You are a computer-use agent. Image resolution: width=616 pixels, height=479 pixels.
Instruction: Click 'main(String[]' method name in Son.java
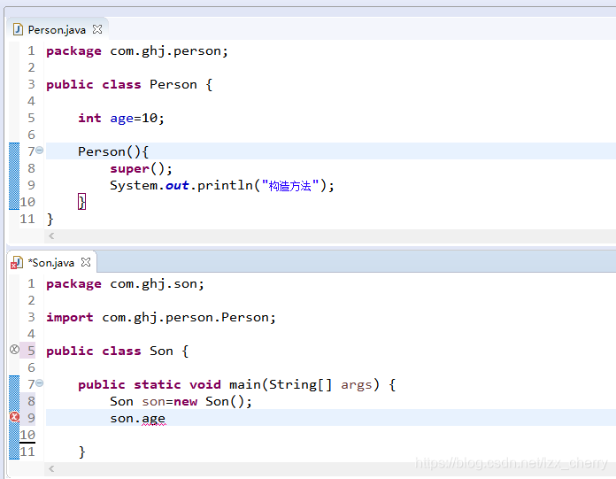281,384
